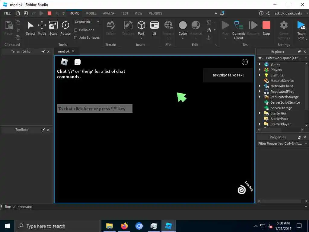Expand the ReplicatedFirst node
The image size is (309, 232).
point(260,91)
